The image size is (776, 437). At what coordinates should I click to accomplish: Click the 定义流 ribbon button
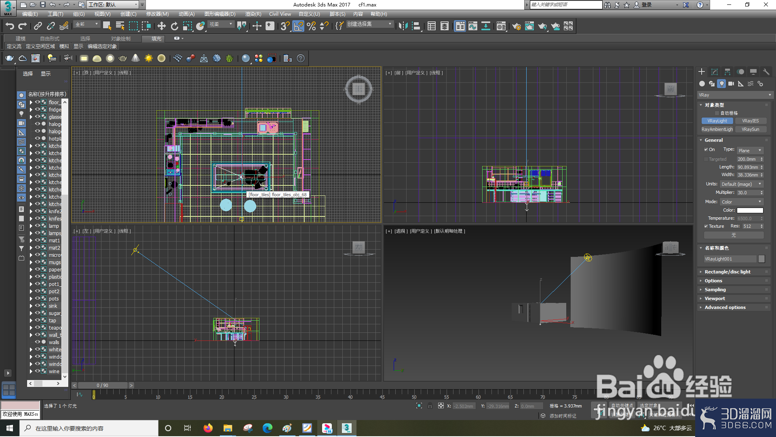coord(14,46)
